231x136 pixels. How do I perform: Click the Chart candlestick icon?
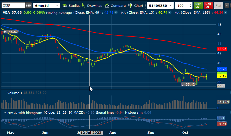130,5
